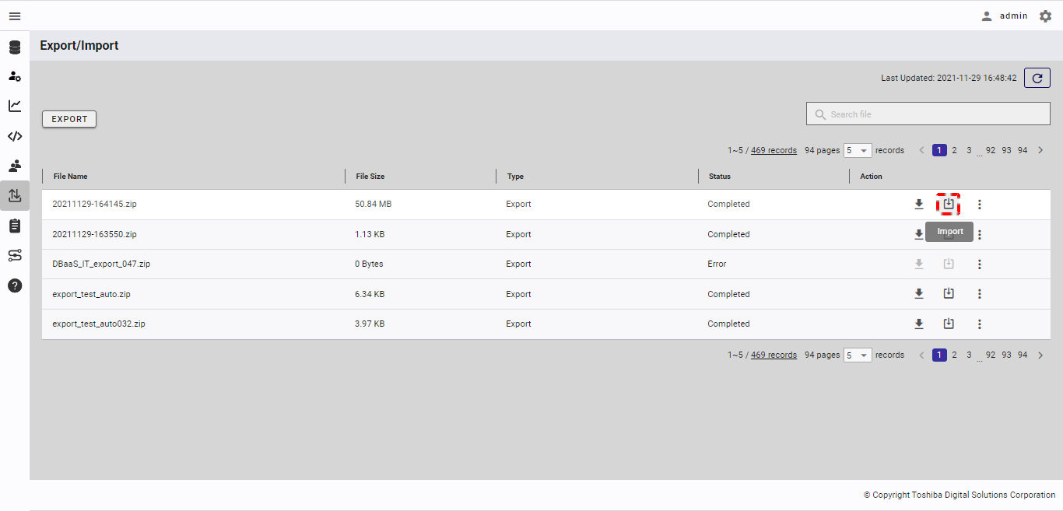The image size is (1063, 511).
Task: Go to next page using arrow above table
Action: (1040, 150)
